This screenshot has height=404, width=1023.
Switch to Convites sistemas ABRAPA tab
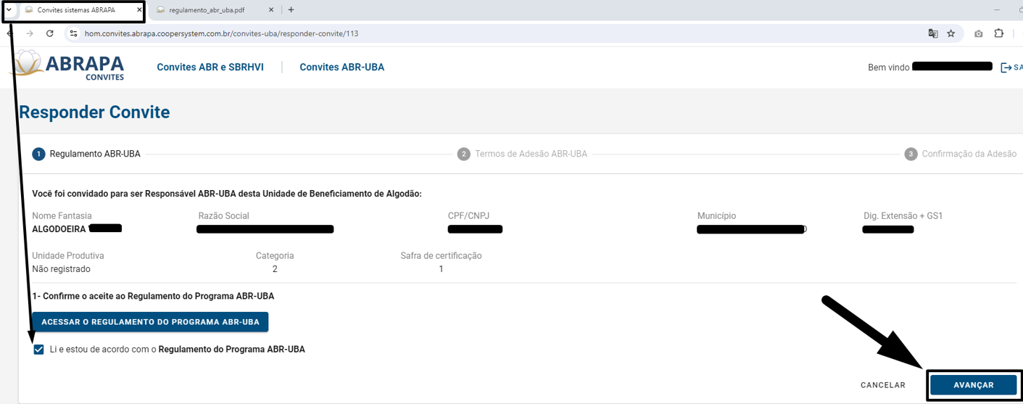click(76, 10)
